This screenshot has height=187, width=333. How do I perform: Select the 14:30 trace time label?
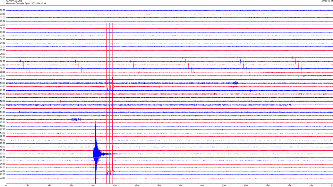pyautogui.click(x=2, y=116)
